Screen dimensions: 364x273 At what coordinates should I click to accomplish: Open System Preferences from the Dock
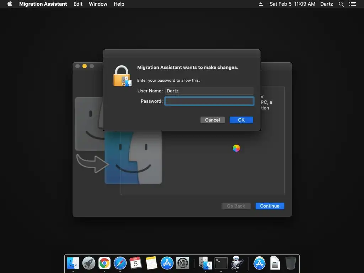click(x=182, y=263)
